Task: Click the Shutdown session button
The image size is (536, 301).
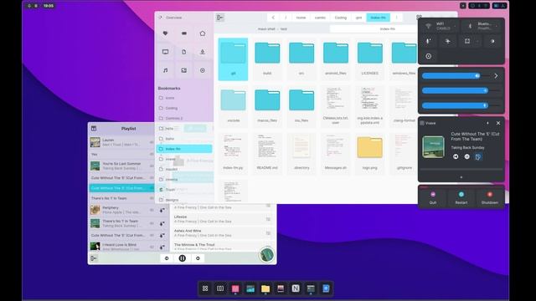Action: point(489,197)
